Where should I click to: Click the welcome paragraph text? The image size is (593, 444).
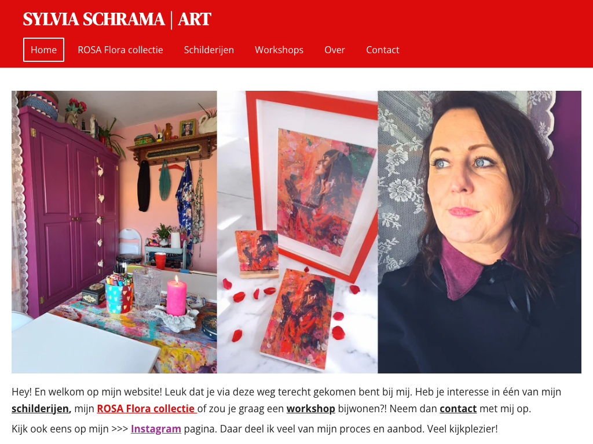[286, 400]
